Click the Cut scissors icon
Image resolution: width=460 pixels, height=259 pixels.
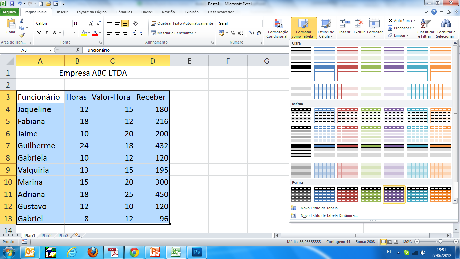pos(22,21)
